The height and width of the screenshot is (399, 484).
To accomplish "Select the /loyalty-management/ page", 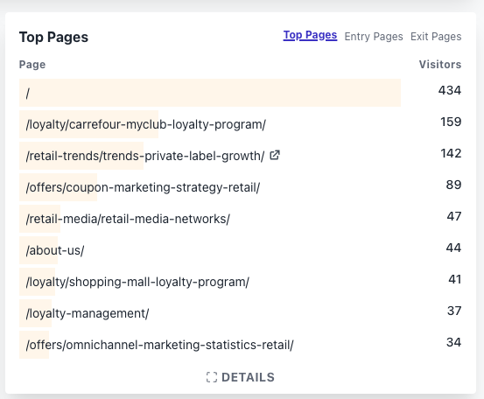I will point(88,313).
